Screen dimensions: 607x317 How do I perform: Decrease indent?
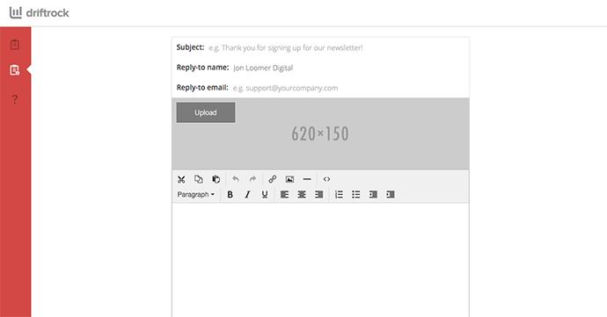tap(373, 194)
